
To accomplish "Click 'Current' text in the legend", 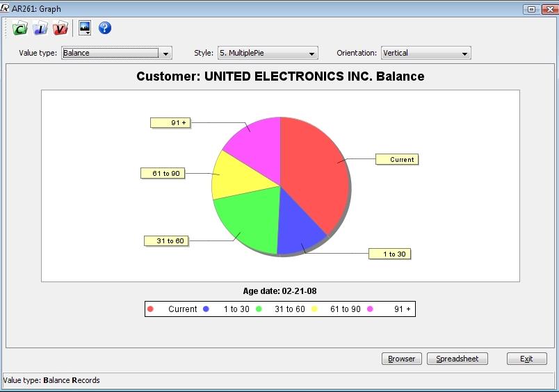I will 183,309.
